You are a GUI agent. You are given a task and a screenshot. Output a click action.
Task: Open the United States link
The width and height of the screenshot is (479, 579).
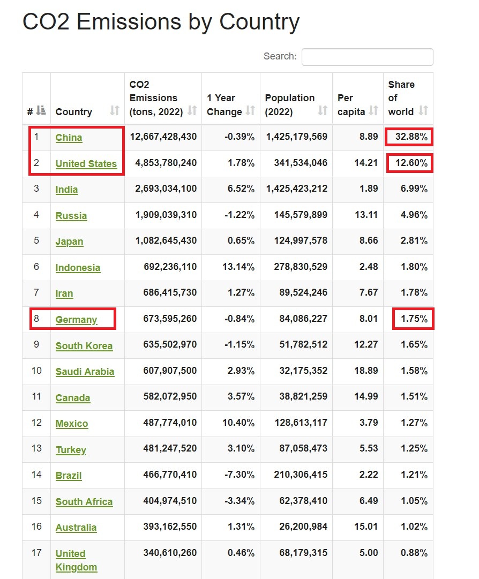click(x=86, y=164)
